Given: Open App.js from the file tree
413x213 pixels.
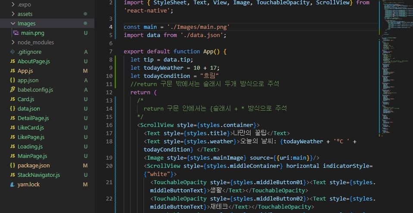Looking at the screenshot, I should [x=25, y=71].
